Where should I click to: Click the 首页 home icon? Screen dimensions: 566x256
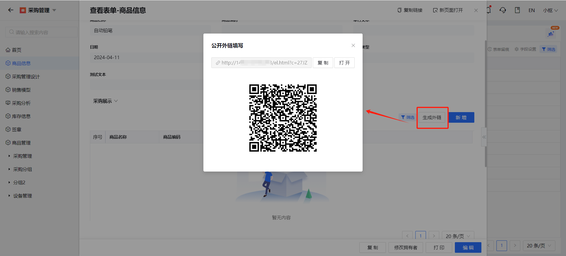(8, 50)
